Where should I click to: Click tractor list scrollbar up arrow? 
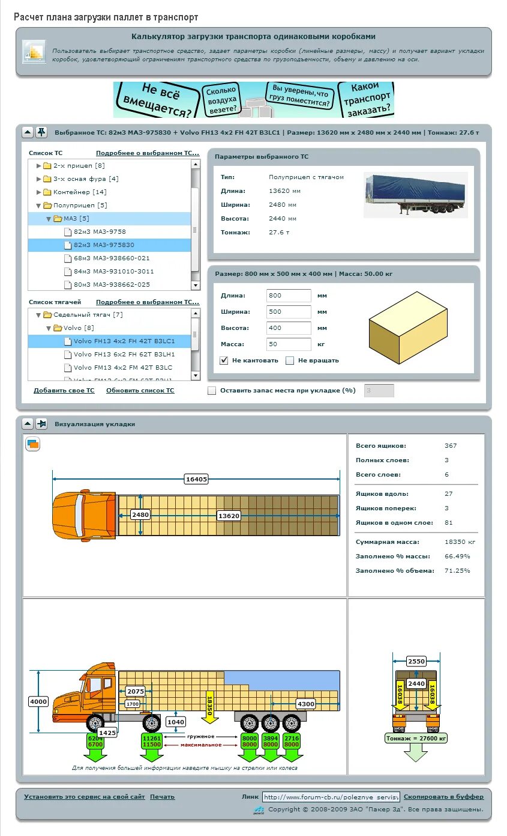[195, 313]
